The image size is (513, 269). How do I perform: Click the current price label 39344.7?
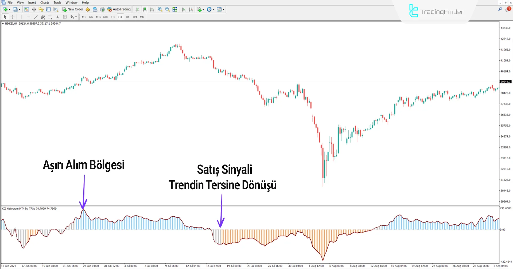click(x=505, y=82)
